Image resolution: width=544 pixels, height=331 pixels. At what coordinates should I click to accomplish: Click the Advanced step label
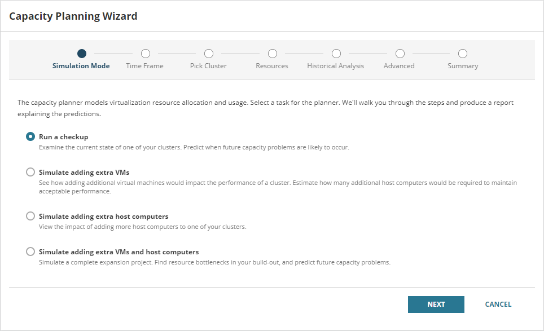coord(399,65)
